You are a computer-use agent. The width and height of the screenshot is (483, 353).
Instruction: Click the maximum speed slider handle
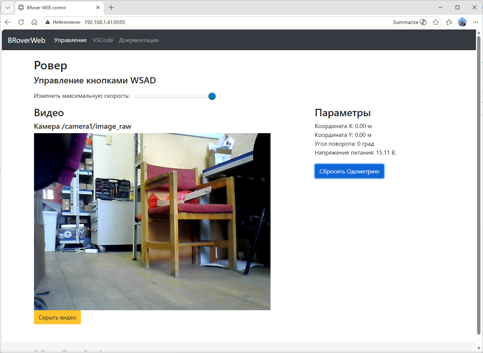coord(212,96)
